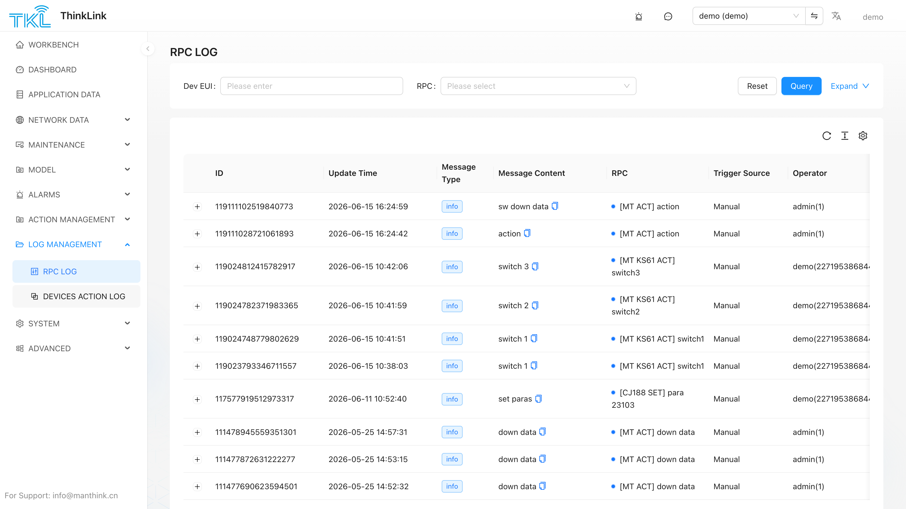Expand row 119024748779802629

click(197, 339)
